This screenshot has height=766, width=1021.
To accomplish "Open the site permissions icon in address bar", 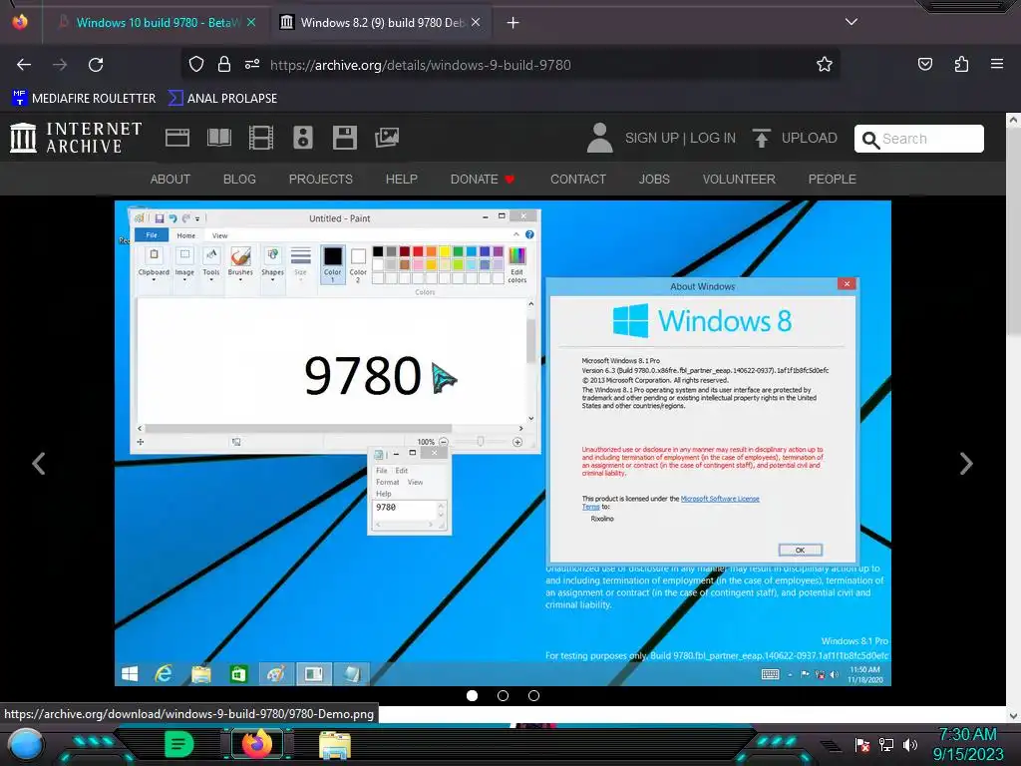I will tap(252, 64).
